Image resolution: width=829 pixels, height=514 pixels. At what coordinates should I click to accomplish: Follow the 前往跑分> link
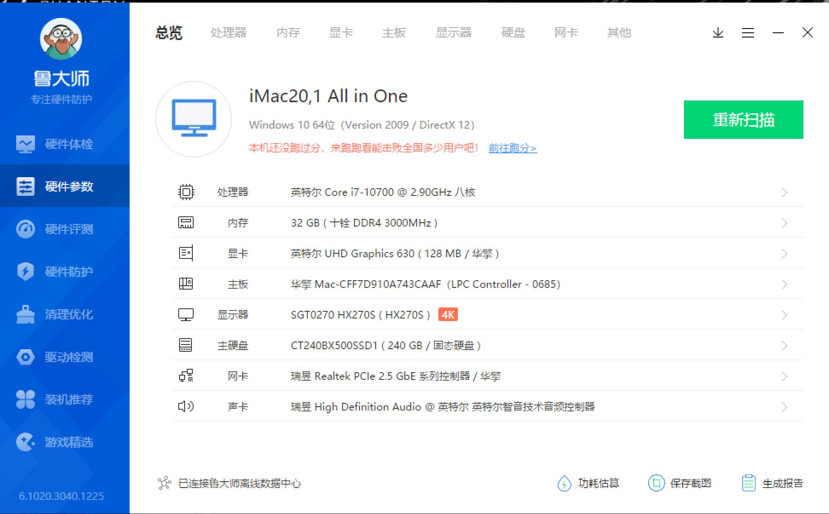tap(513, 148)
